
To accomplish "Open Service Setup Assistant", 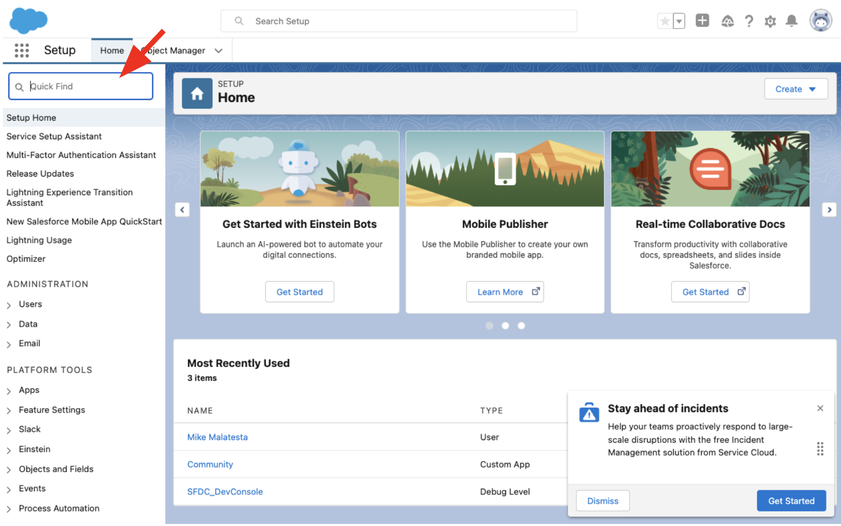I will [x=54, y=136].
